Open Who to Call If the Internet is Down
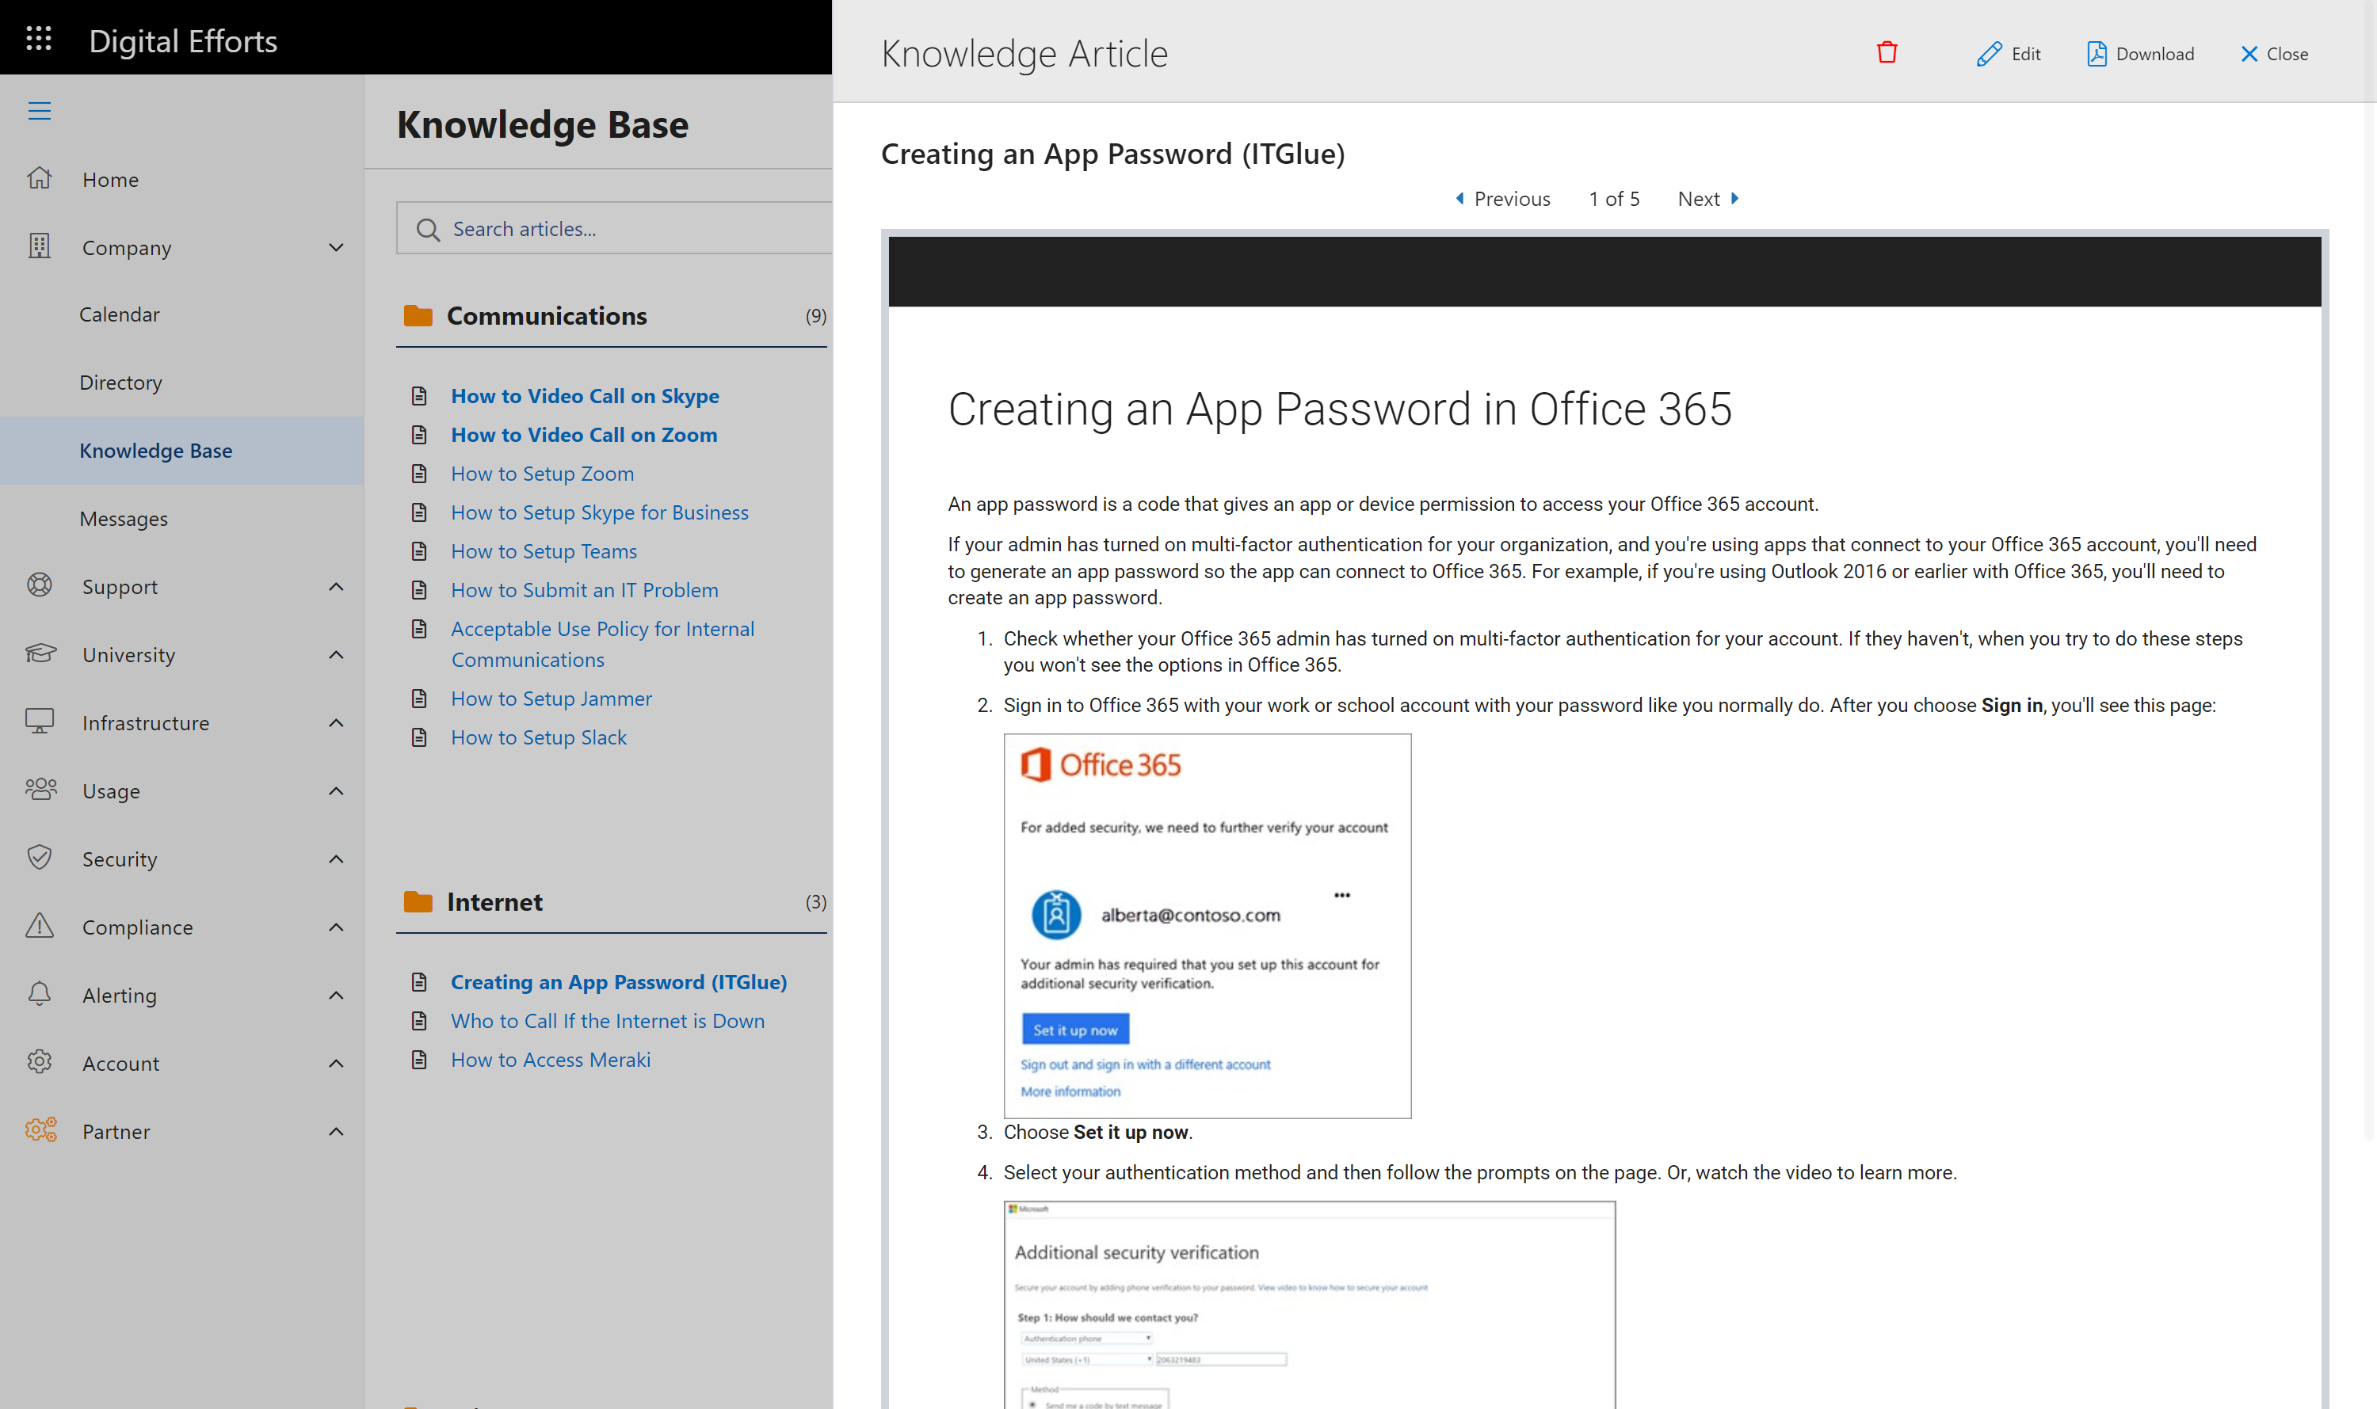Image resolution: width=2377 pixels, height=1409 pixels. point(607,1021)
